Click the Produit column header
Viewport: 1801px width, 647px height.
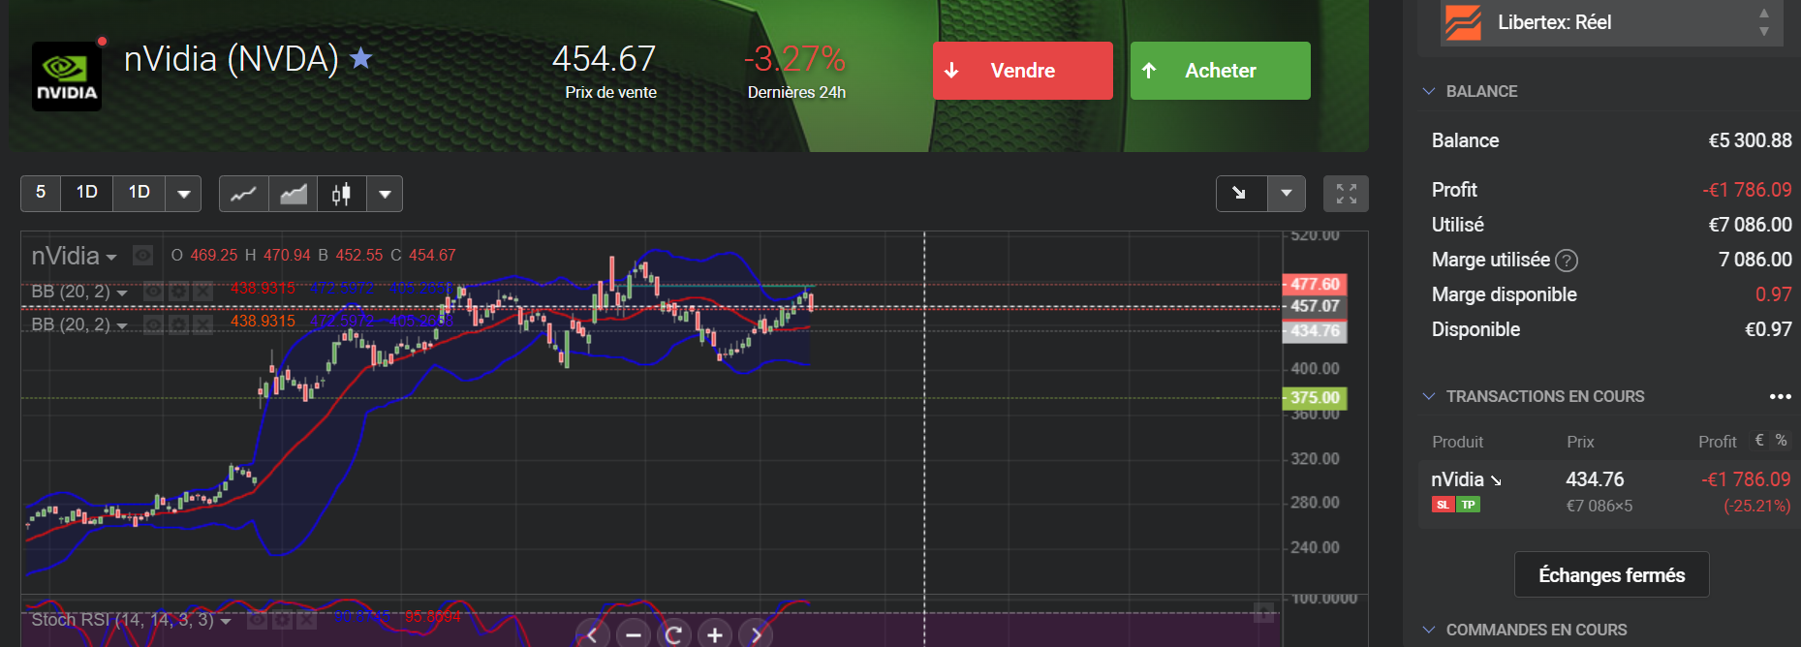1457,442
